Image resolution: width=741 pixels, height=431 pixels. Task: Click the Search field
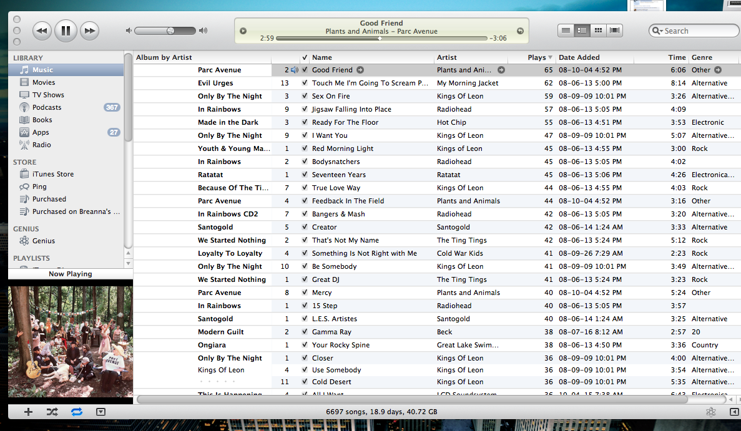coord(694,31)
